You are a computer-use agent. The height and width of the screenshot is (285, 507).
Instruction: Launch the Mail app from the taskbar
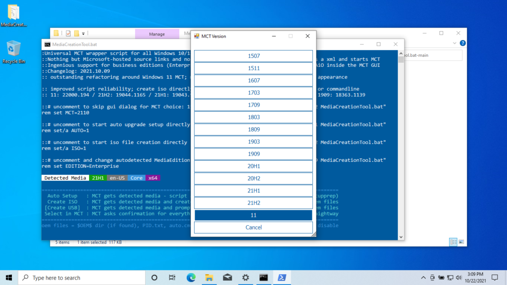(x=227, y=277)
